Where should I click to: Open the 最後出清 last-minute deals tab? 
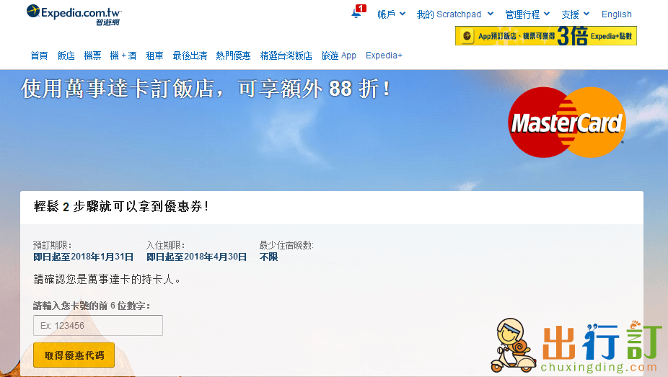click(x=190, y=56)
